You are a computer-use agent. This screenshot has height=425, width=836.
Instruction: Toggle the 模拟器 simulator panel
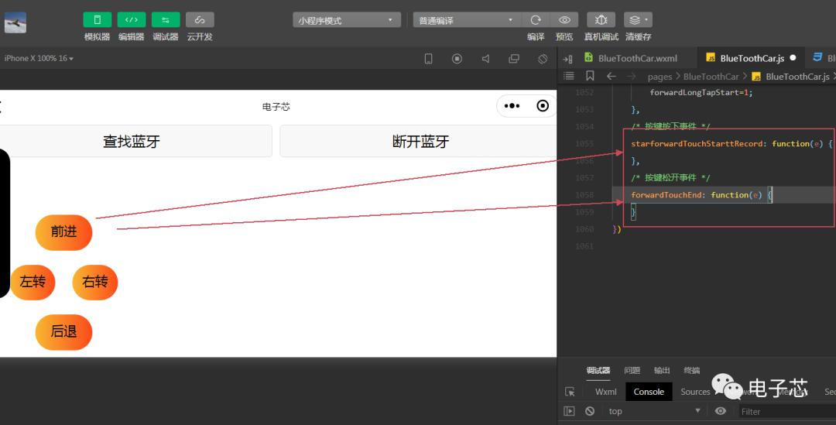(x=97, y=20)
